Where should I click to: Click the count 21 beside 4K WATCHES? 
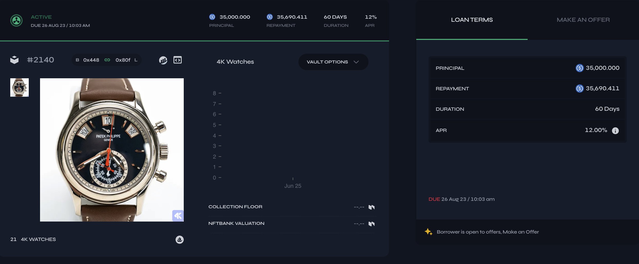tap(13, 239)
